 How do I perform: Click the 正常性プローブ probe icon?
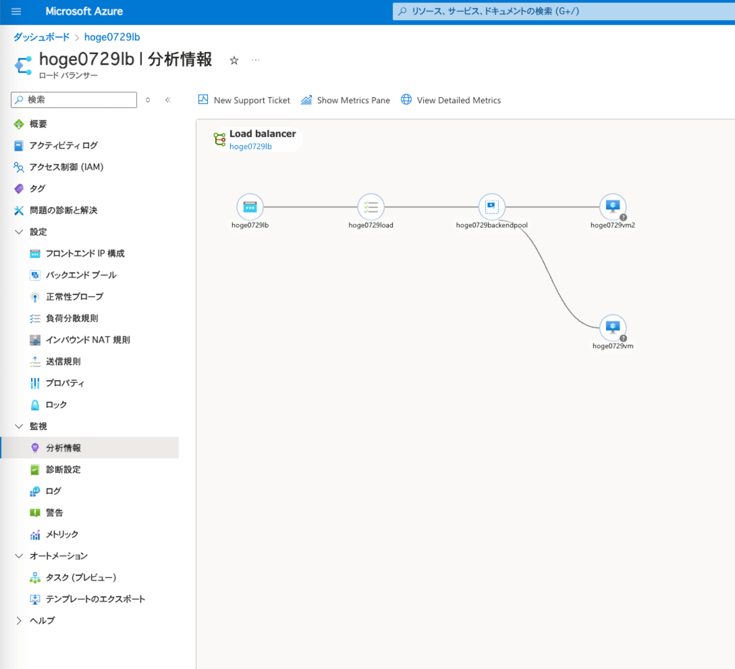coord(35,297)
